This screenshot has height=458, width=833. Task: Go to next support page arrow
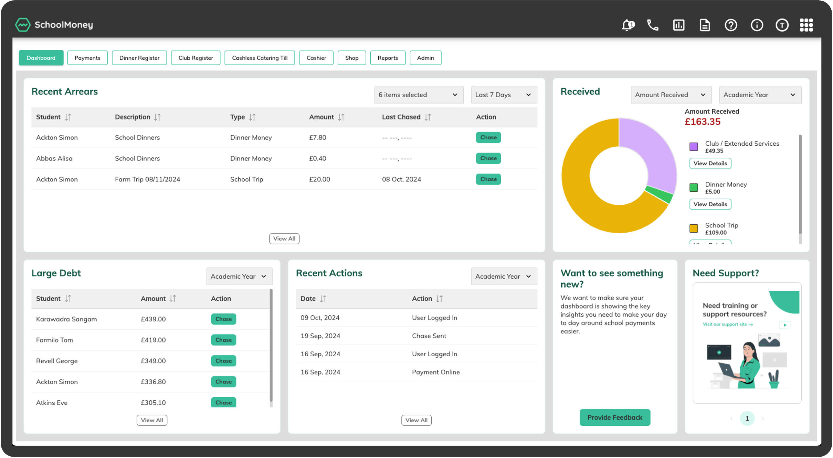(x=763, y=418)
